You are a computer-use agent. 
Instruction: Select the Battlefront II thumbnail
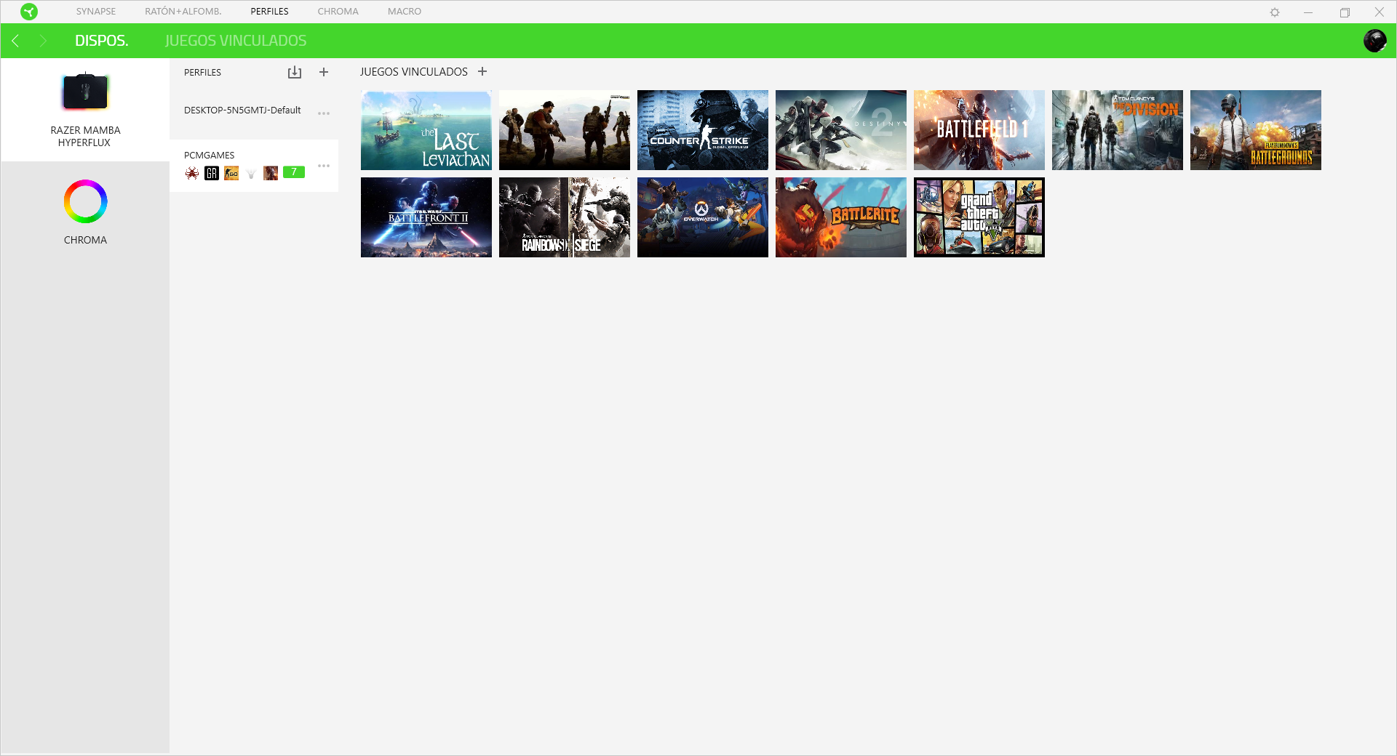(x=426, y=217)
